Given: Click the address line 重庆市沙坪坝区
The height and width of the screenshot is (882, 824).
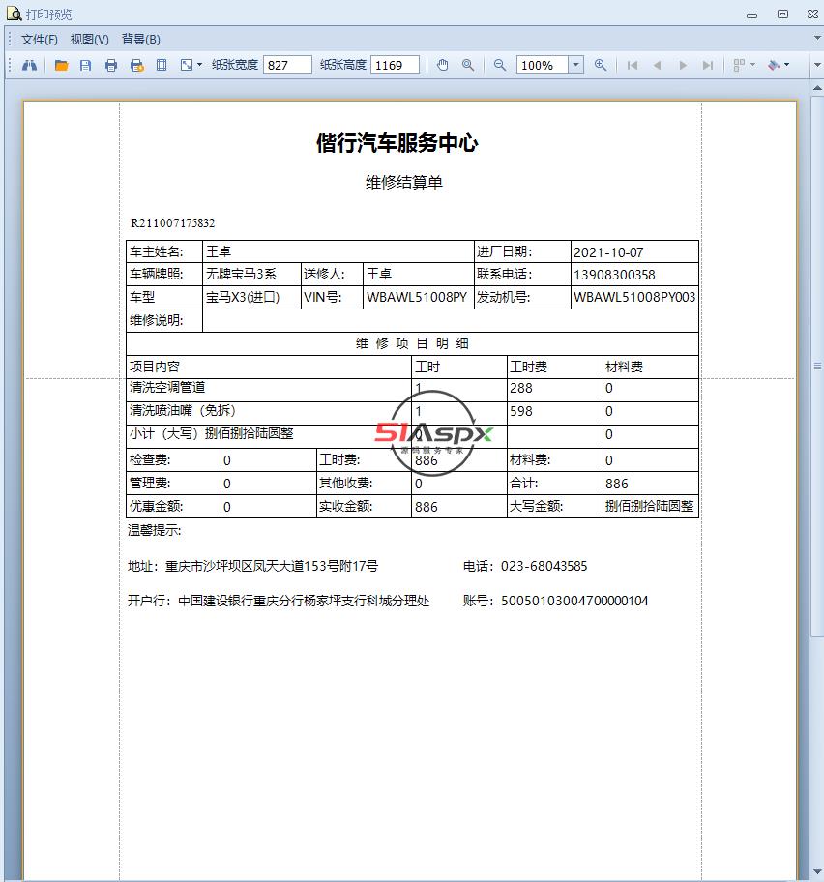Looking at the screenshot, I should 252,566.
